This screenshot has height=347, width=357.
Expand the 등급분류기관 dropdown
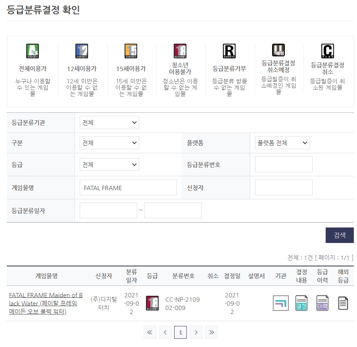tap(109, 123)
